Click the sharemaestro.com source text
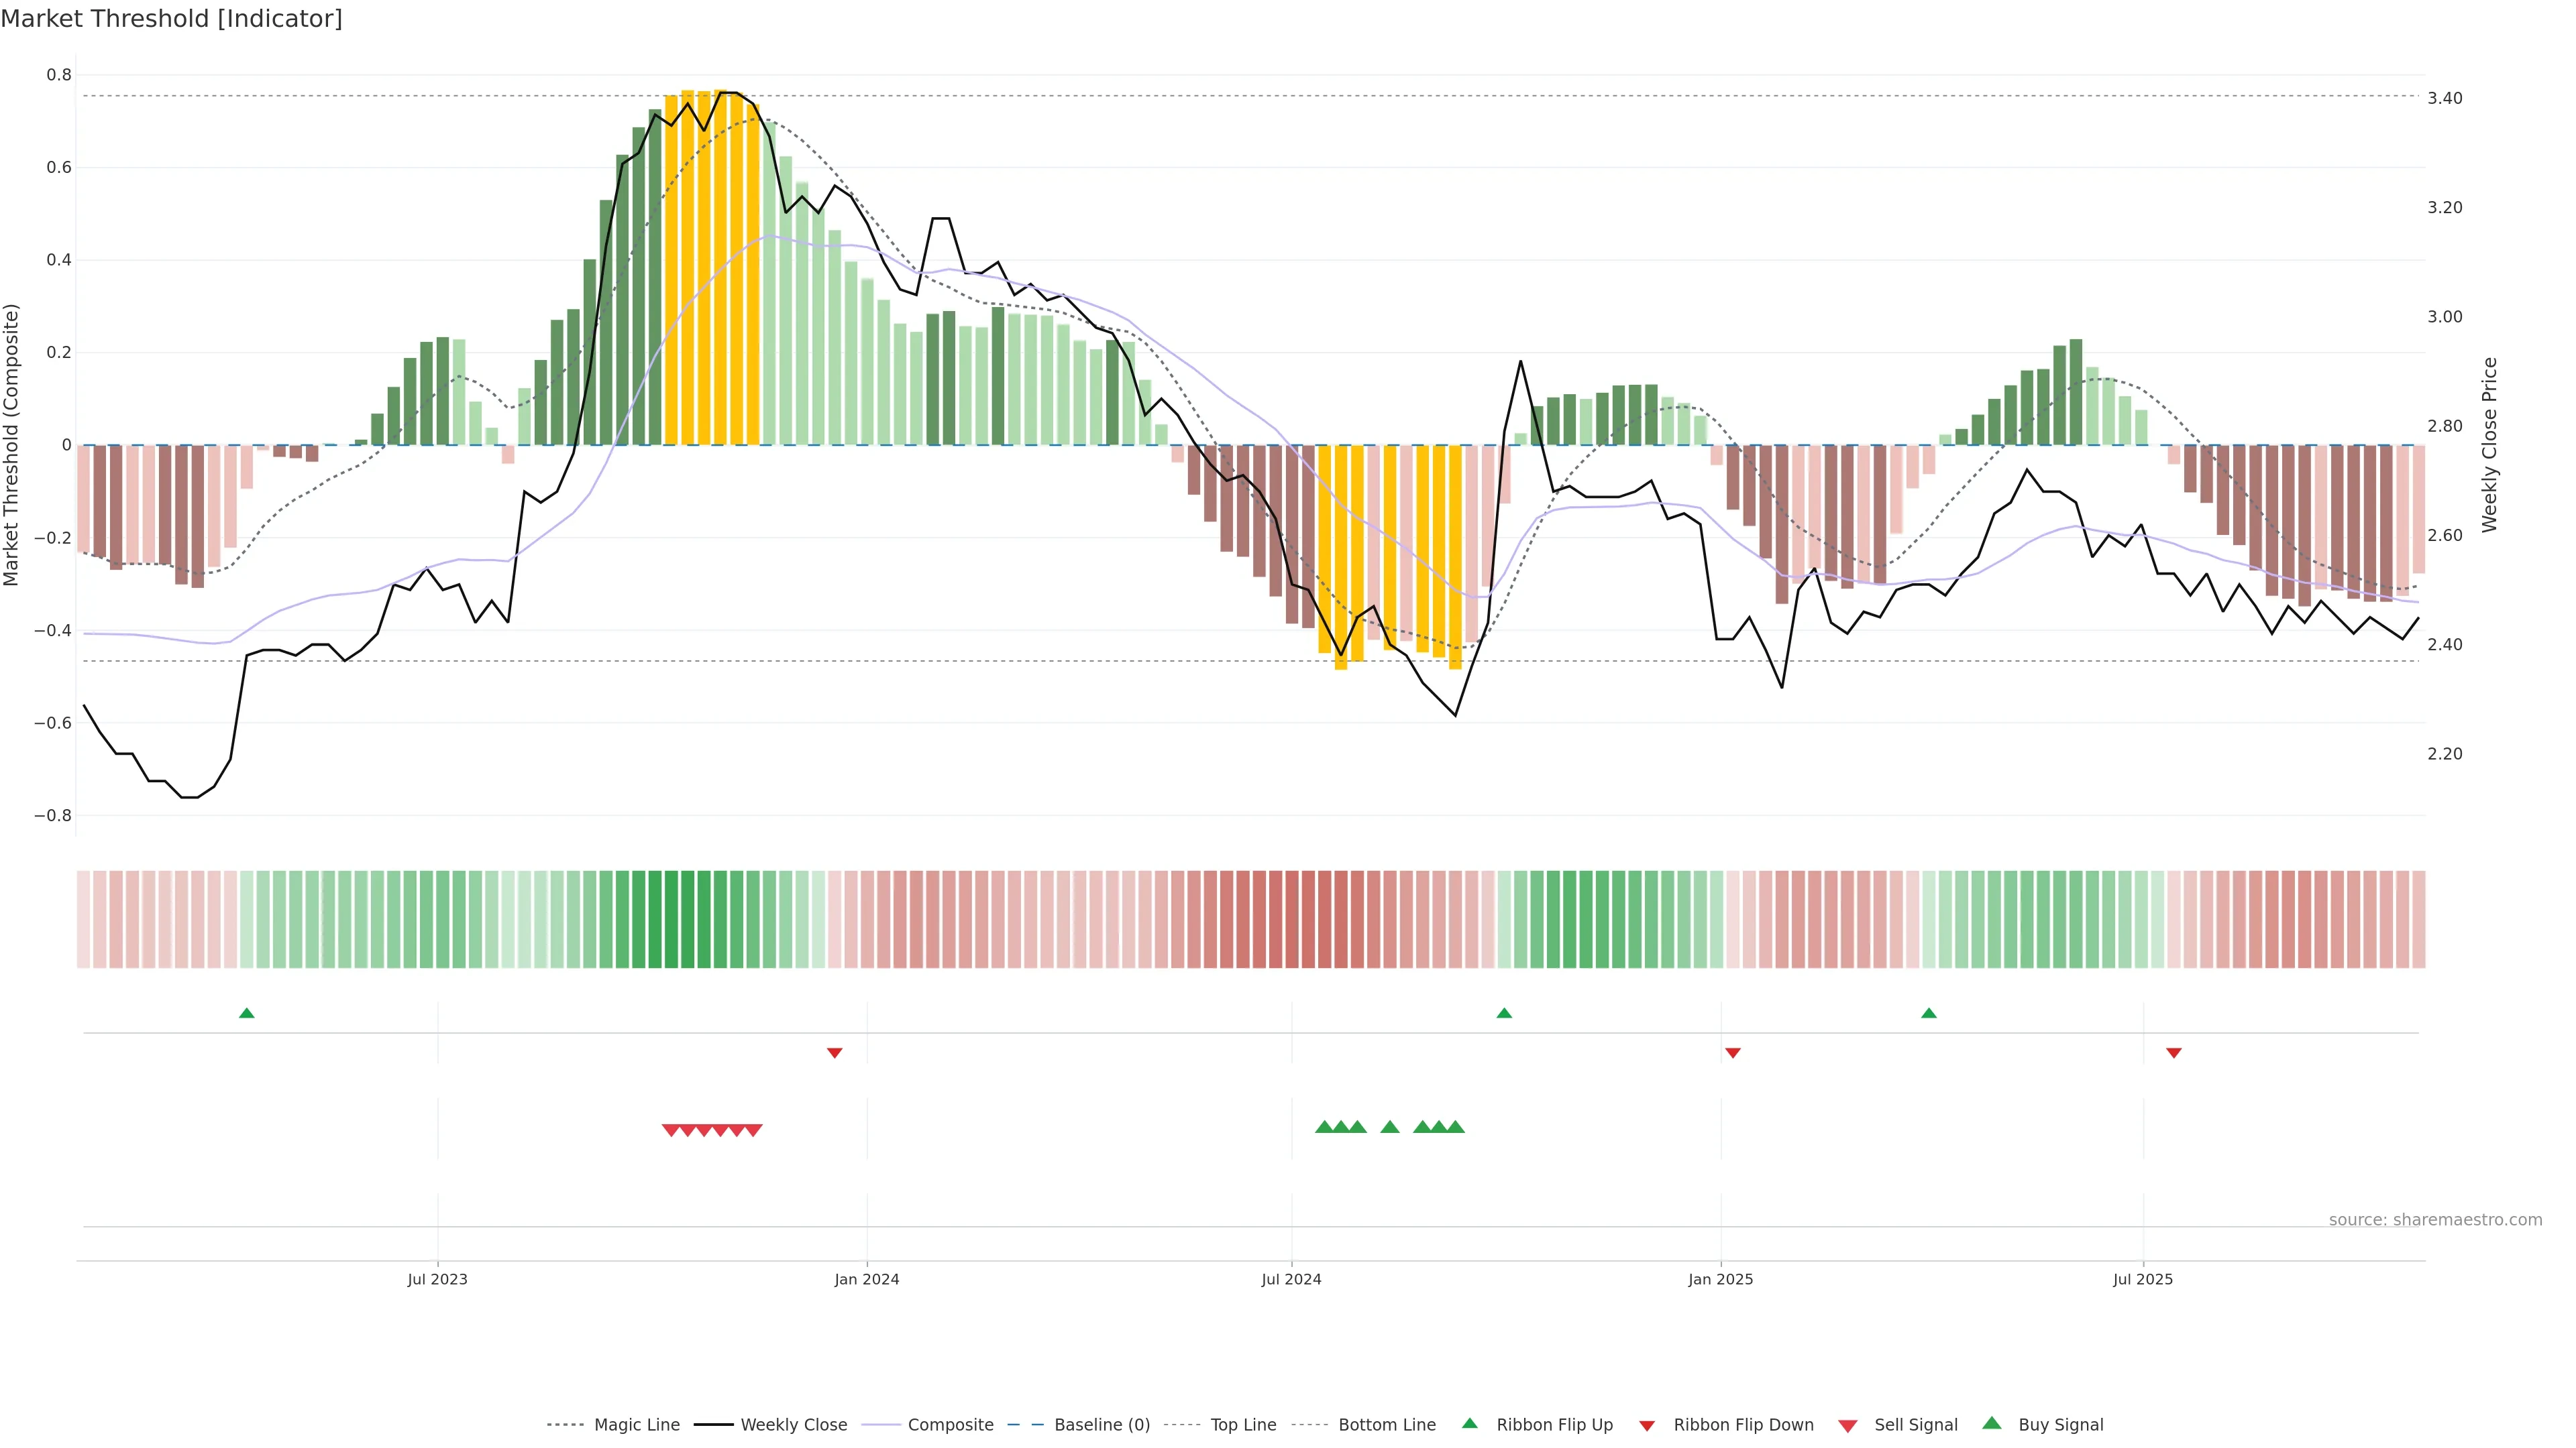The height and width of the screenshot is (1448, 2576). pyautogui.click(x=2435, y=1219)
